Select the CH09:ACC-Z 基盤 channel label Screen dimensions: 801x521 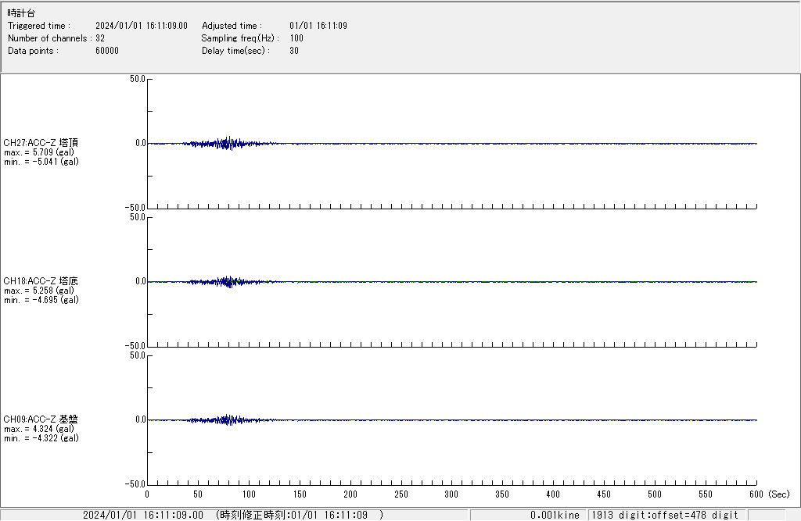(41, 419)
